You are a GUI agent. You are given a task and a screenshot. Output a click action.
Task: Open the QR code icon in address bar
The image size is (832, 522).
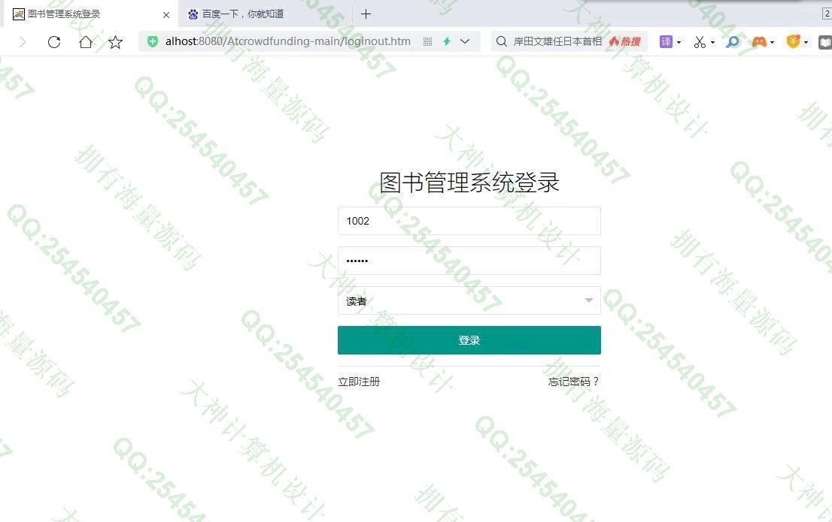(428, 41)
